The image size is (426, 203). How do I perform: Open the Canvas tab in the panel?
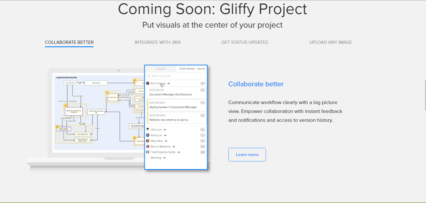[x=161, y=69]
